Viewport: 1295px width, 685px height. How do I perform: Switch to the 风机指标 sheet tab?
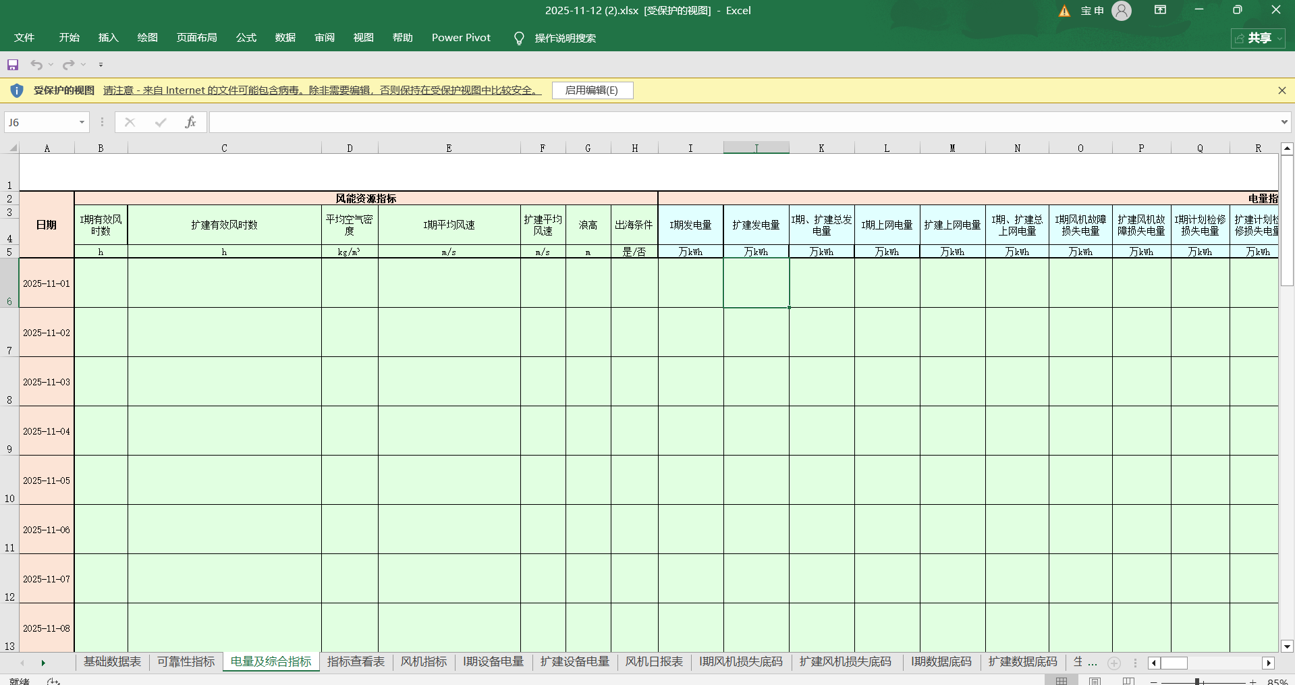pos(423,662)
